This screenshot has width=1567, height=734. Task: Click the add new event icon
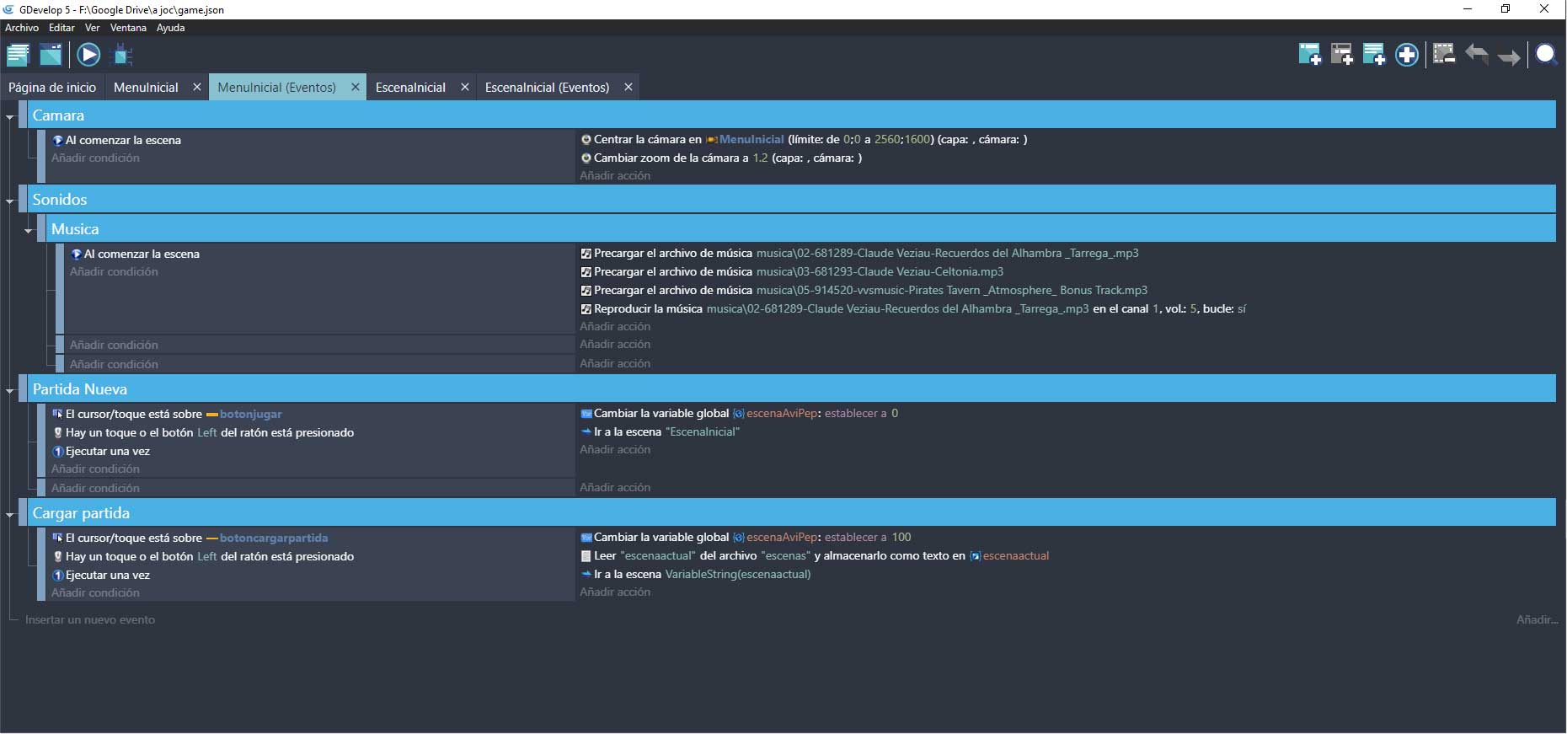coord(1309,56)
